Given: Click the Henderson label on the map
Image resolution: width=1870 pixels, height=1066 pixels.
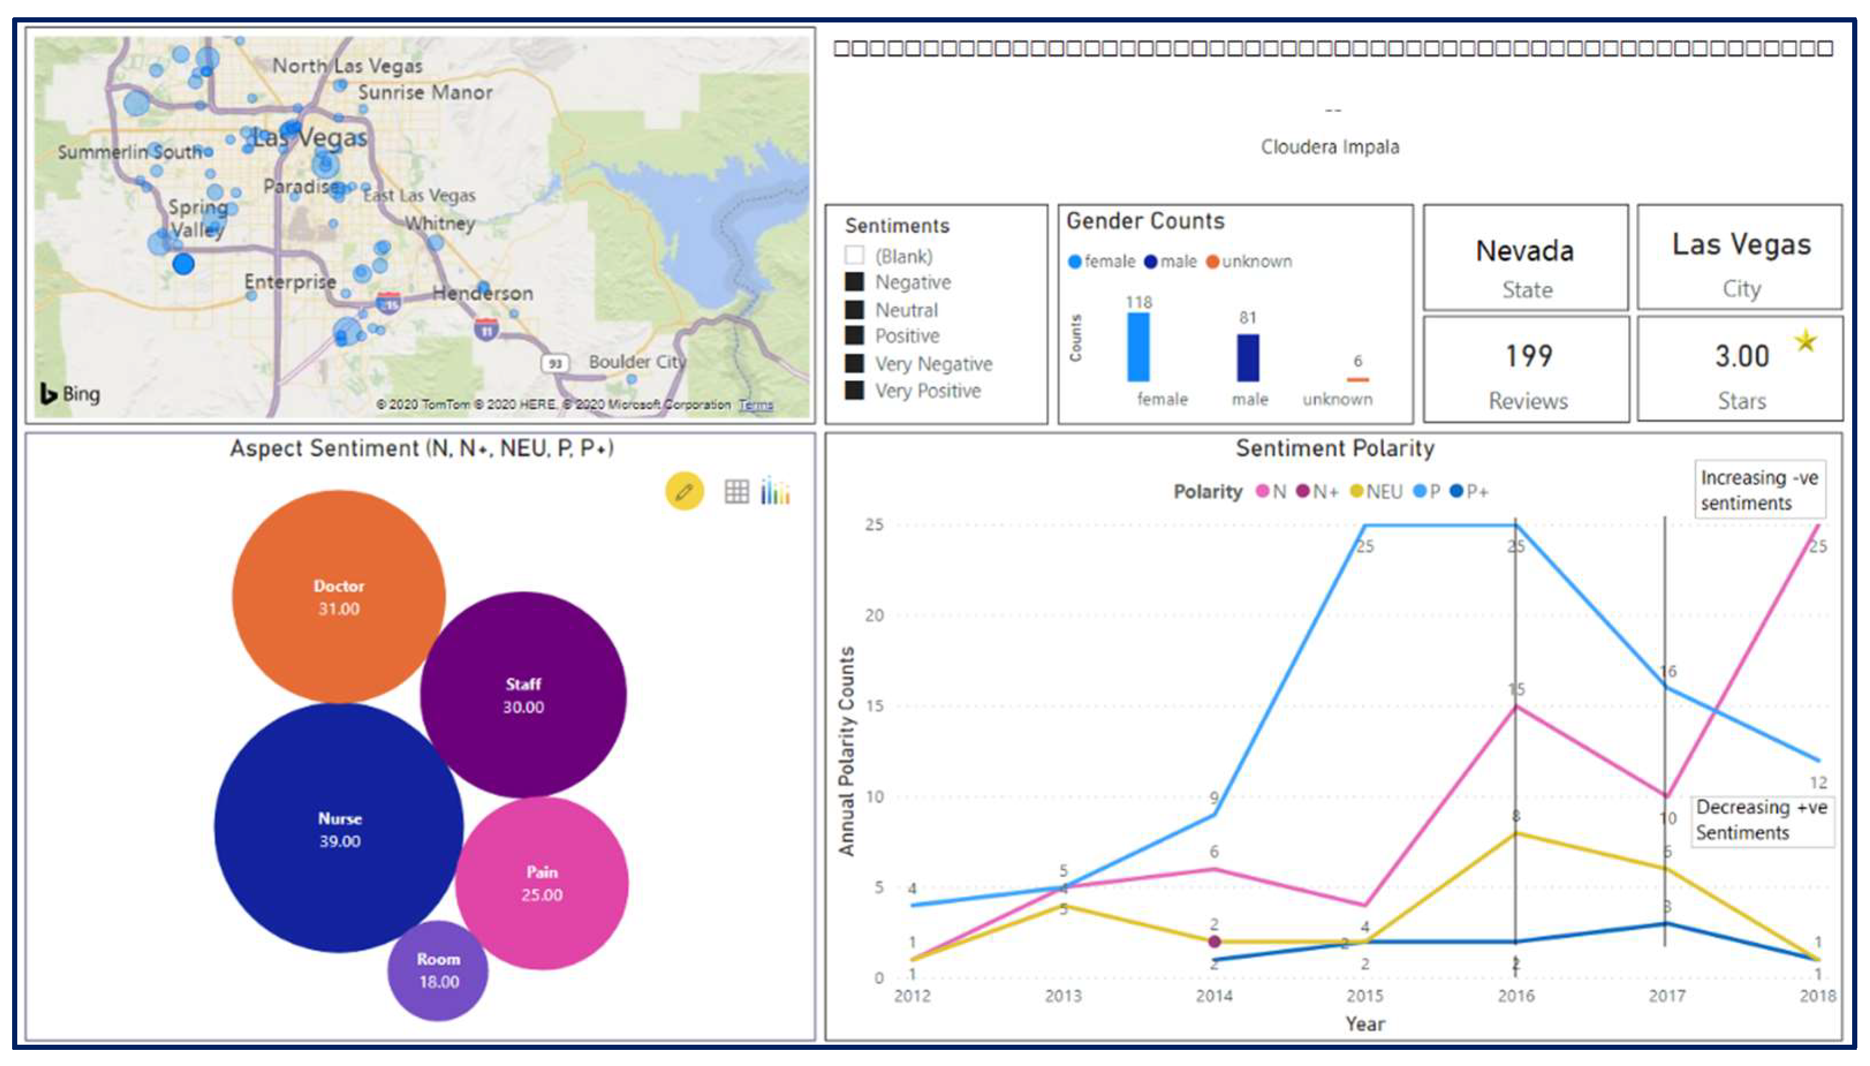Looking at the screenshot, I should point(483,294).
